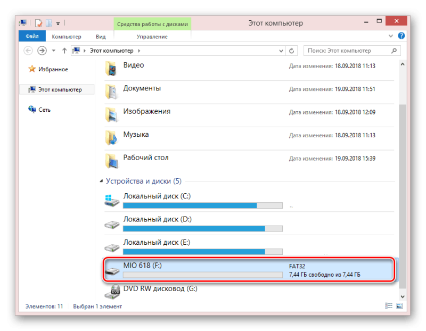Click the Рабочий стол folder name
This screenshot has height=331, width=426.
coord(146,158)
